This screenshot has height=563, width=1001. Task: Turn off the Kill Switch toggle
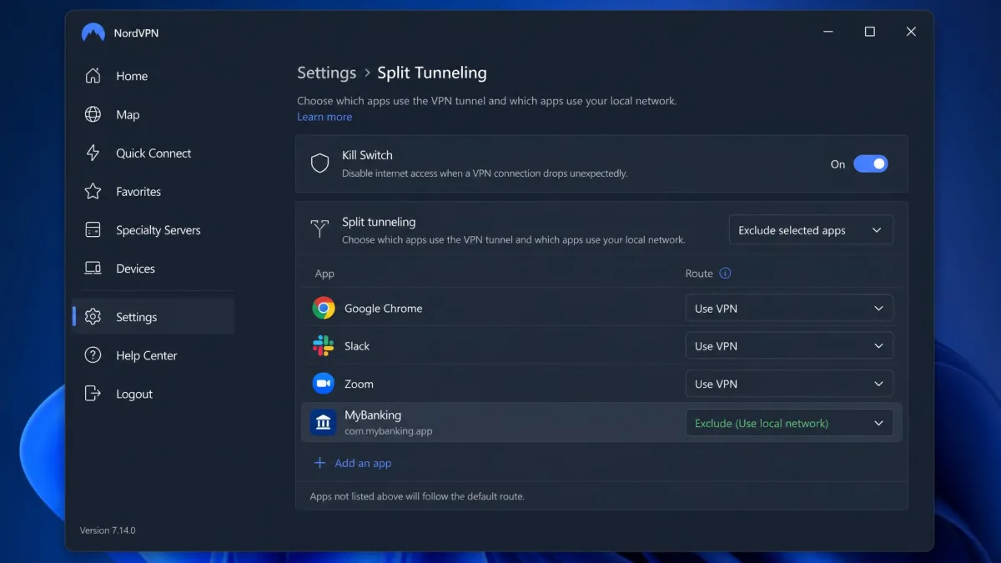click(x=870, y=163)
